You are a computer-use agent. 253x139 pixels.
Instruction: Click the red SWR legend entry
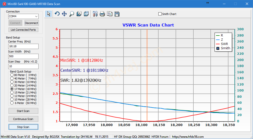coord(222,44)
